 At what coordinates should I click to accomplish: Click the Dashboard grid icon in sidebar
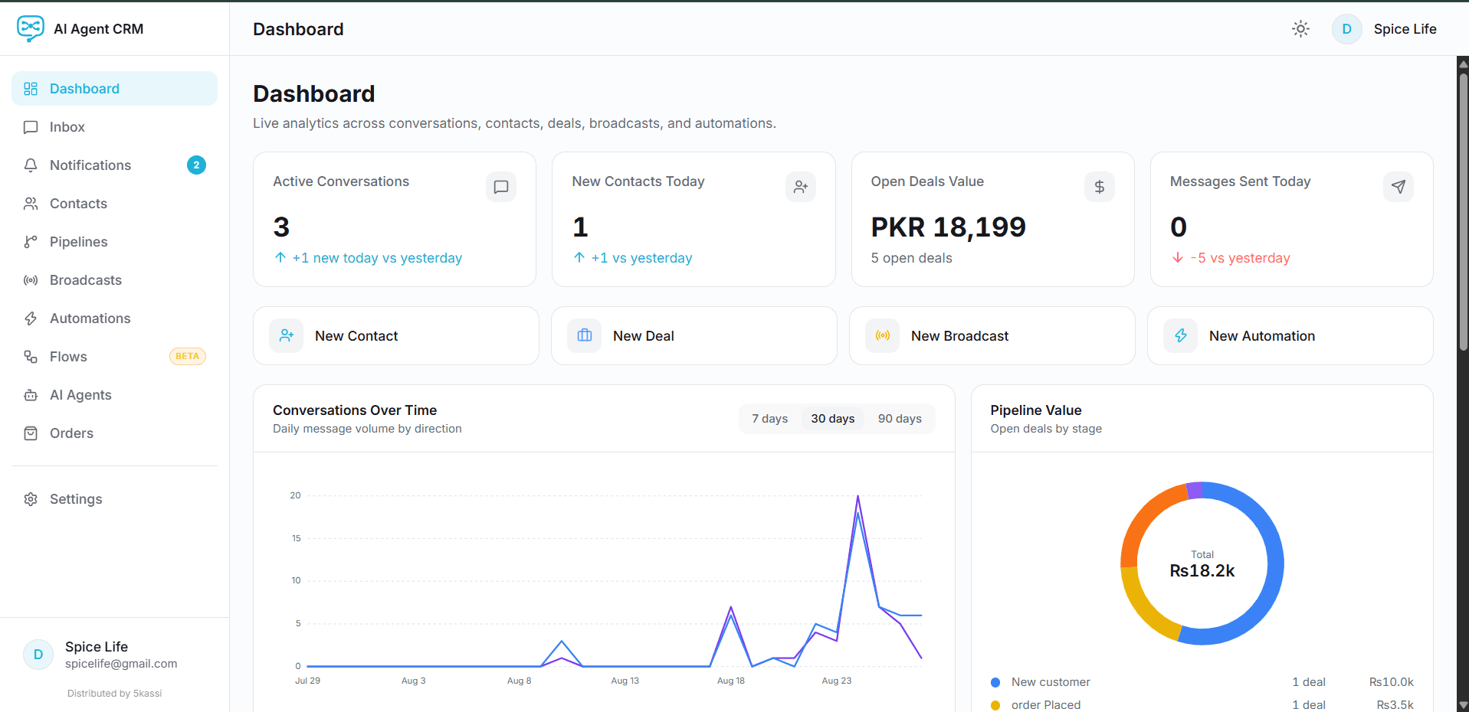point(31,89)
